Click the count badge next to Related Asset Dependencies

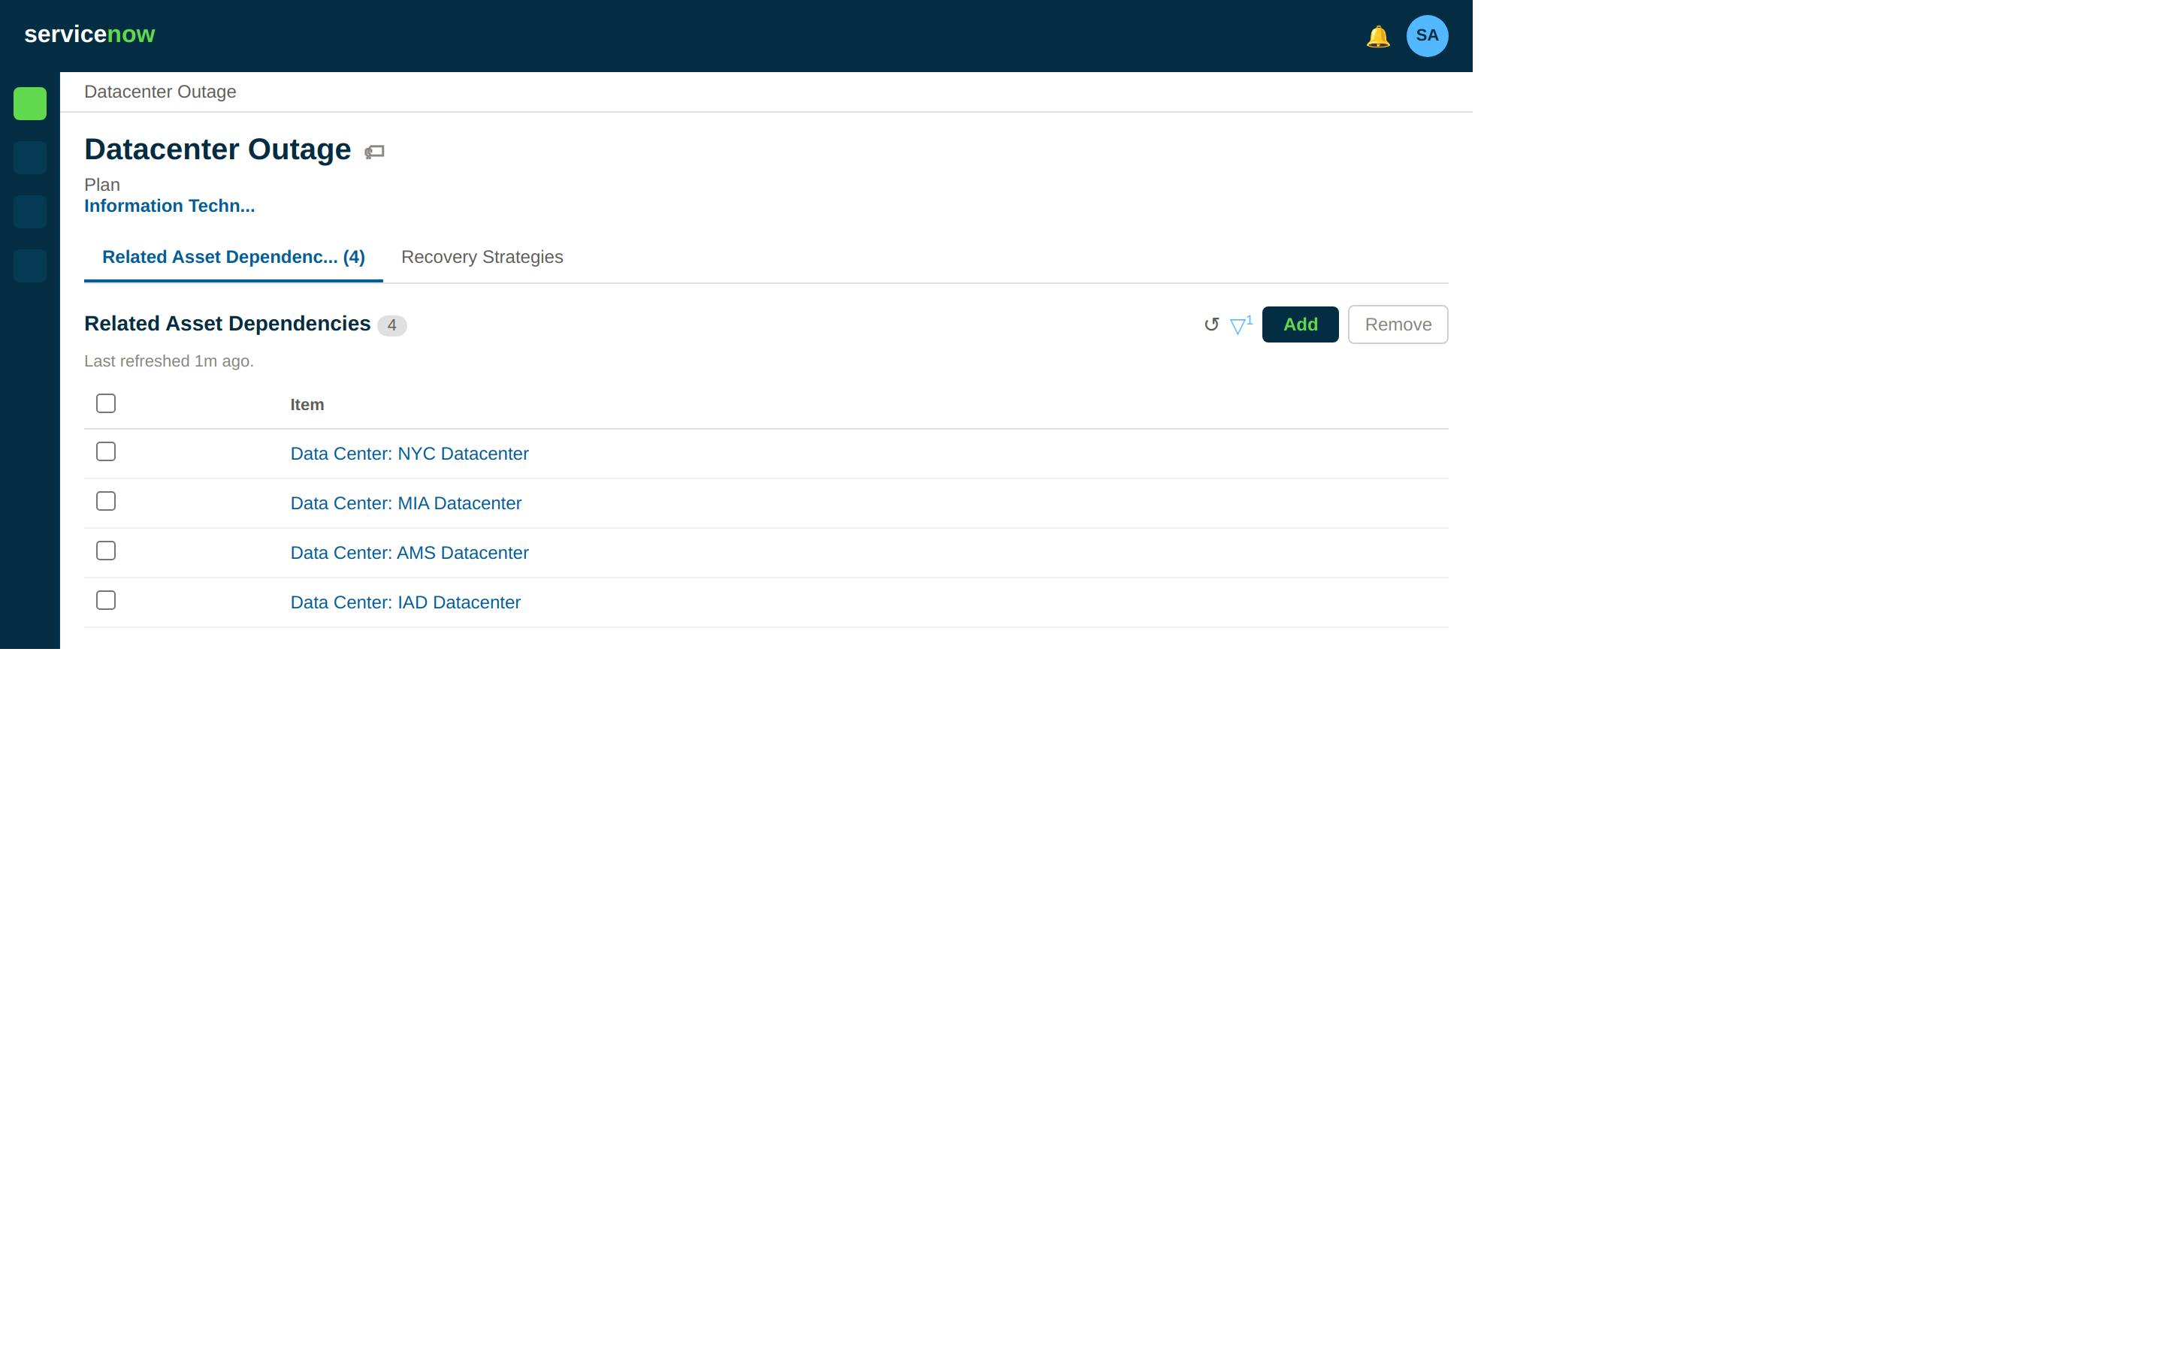[391, 325]
